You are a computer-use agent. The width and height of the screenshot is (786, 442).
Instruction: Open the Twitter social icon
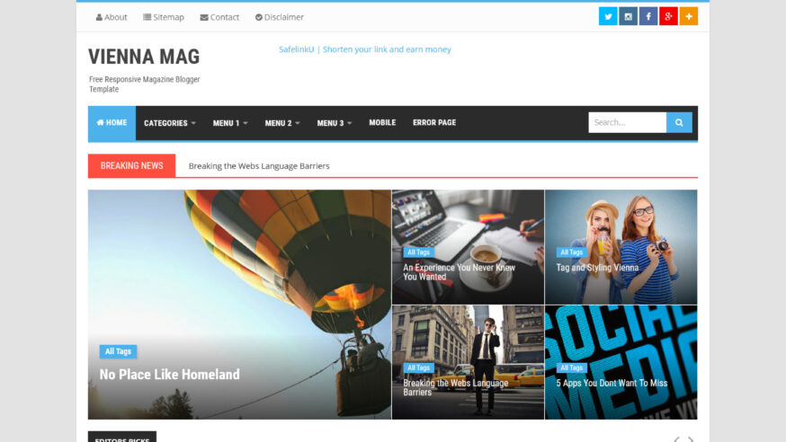click(608, 16)
